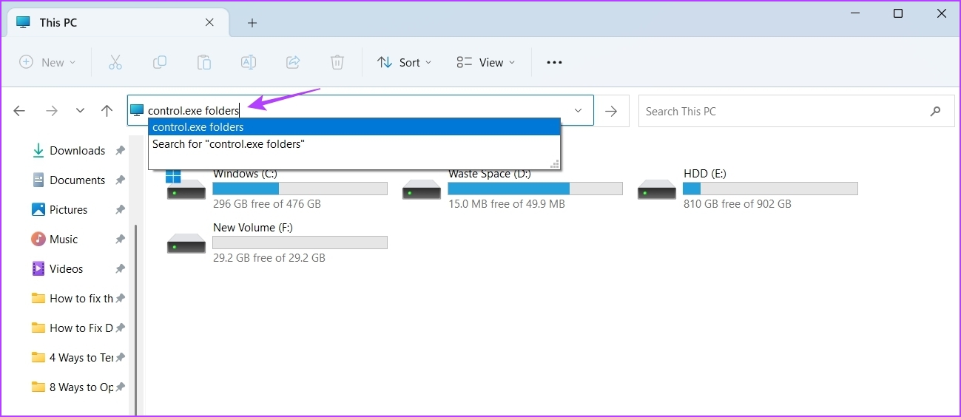Unpin Downloads using its pin icon
961x417 pixels.
(x=120, y=151)
